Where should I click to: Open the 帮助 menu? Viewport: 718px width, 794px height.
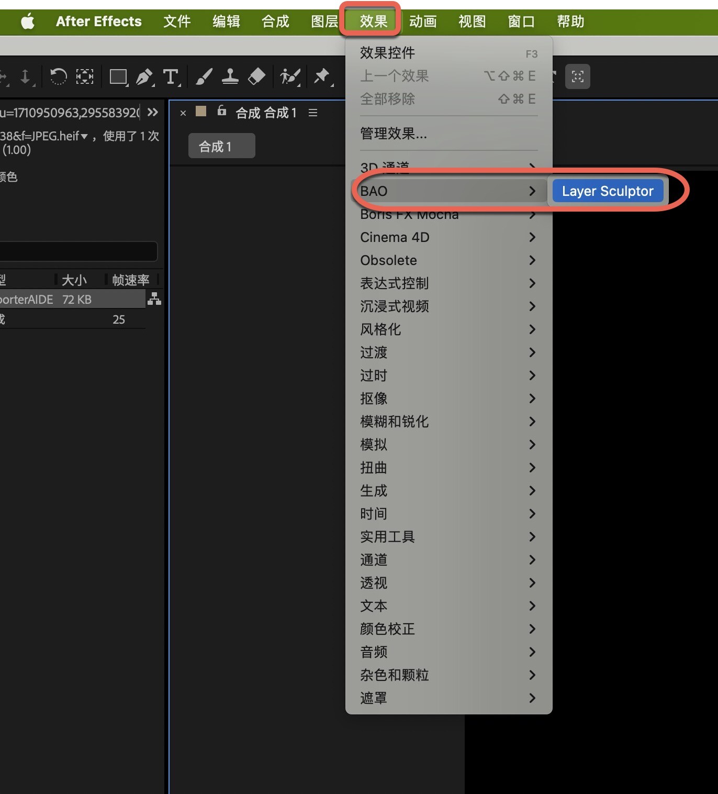coord(570,21)
